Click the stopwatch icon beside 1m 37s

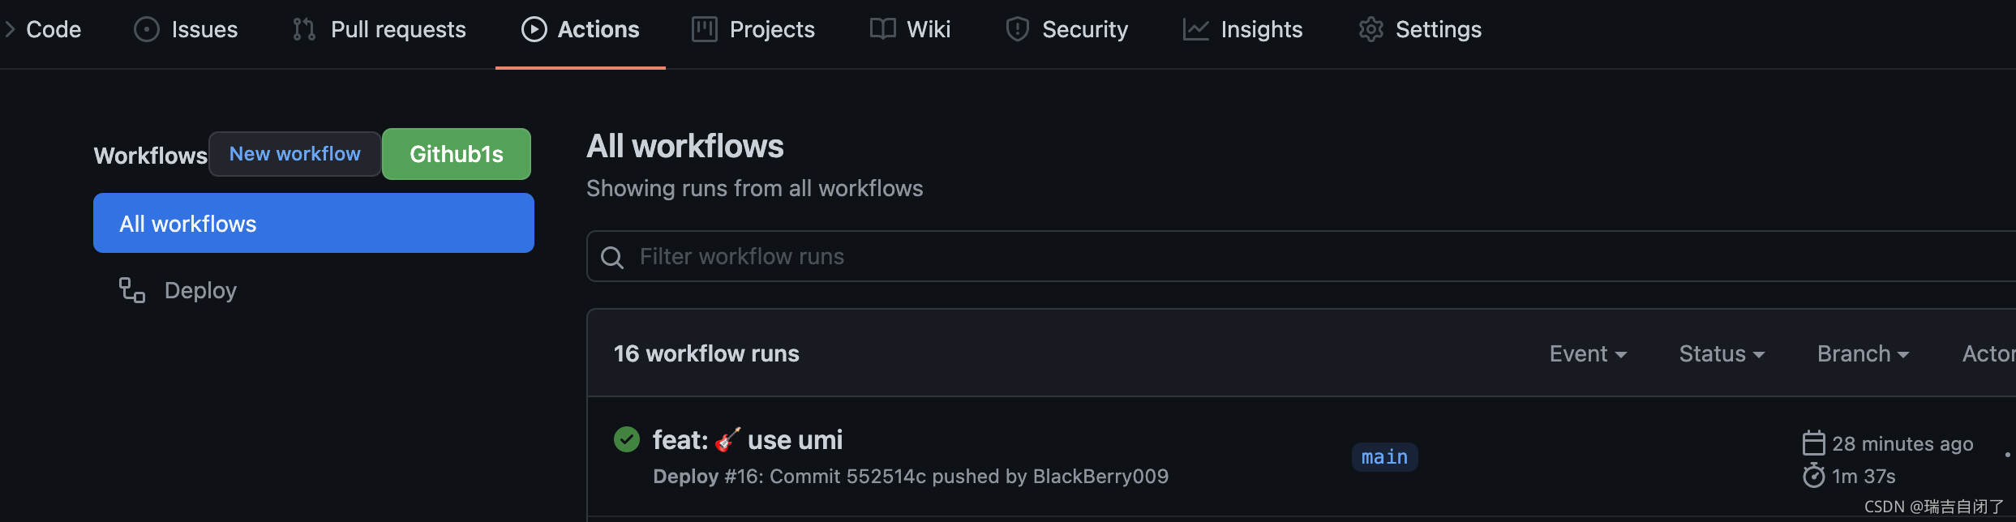[1813, 475]
